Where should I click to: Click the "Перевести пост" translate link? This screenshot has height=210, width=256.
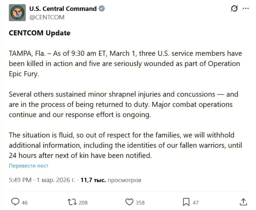[28, 165]
